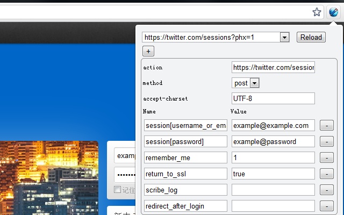This screenshot has width=344, height=215.
Task: Remove the redirect_after_login row
Action: 327,206
